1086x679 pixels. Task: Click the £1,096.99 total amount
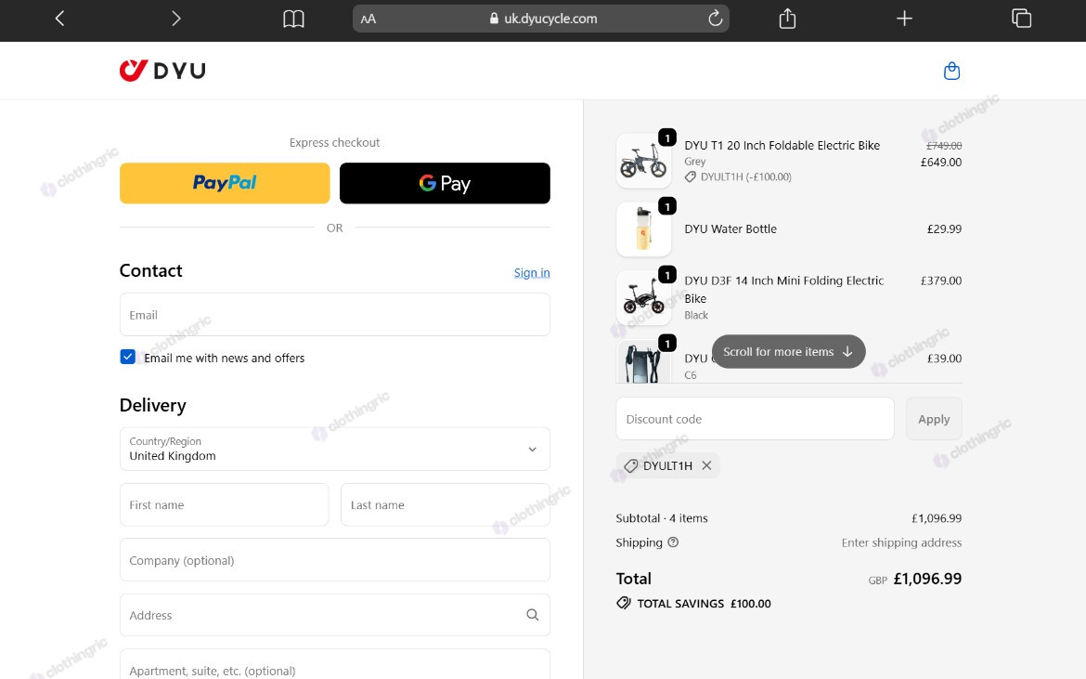coord(927,579)
